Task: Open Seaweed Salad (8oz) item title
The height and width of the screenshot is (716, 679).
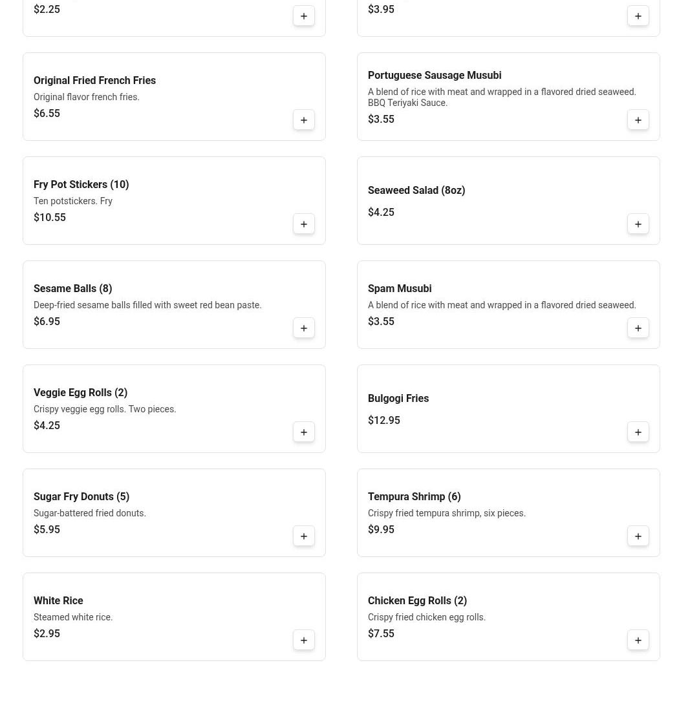Action: click(416, 190)
